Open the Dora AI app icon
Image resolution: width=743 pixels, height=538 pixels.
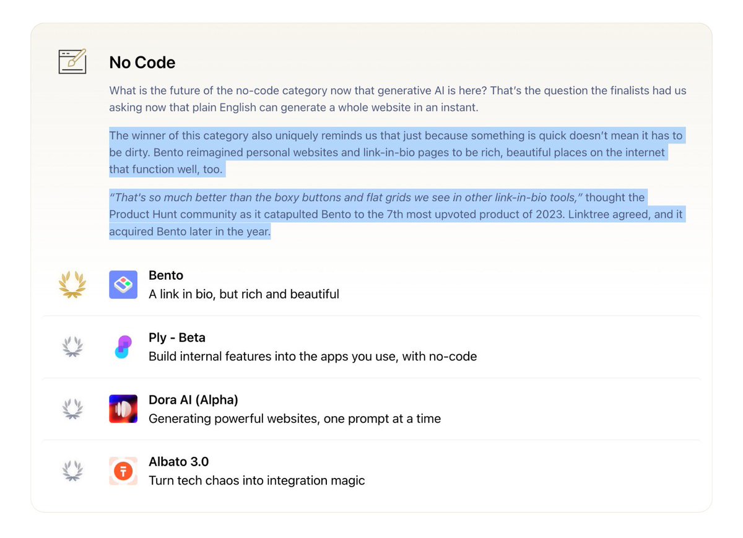coord(123,409)
